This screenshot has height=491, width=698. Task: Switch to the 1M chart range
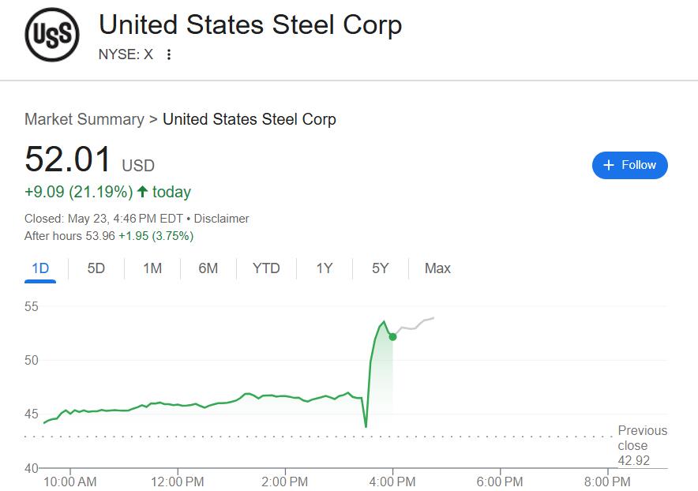click(152, 268)
